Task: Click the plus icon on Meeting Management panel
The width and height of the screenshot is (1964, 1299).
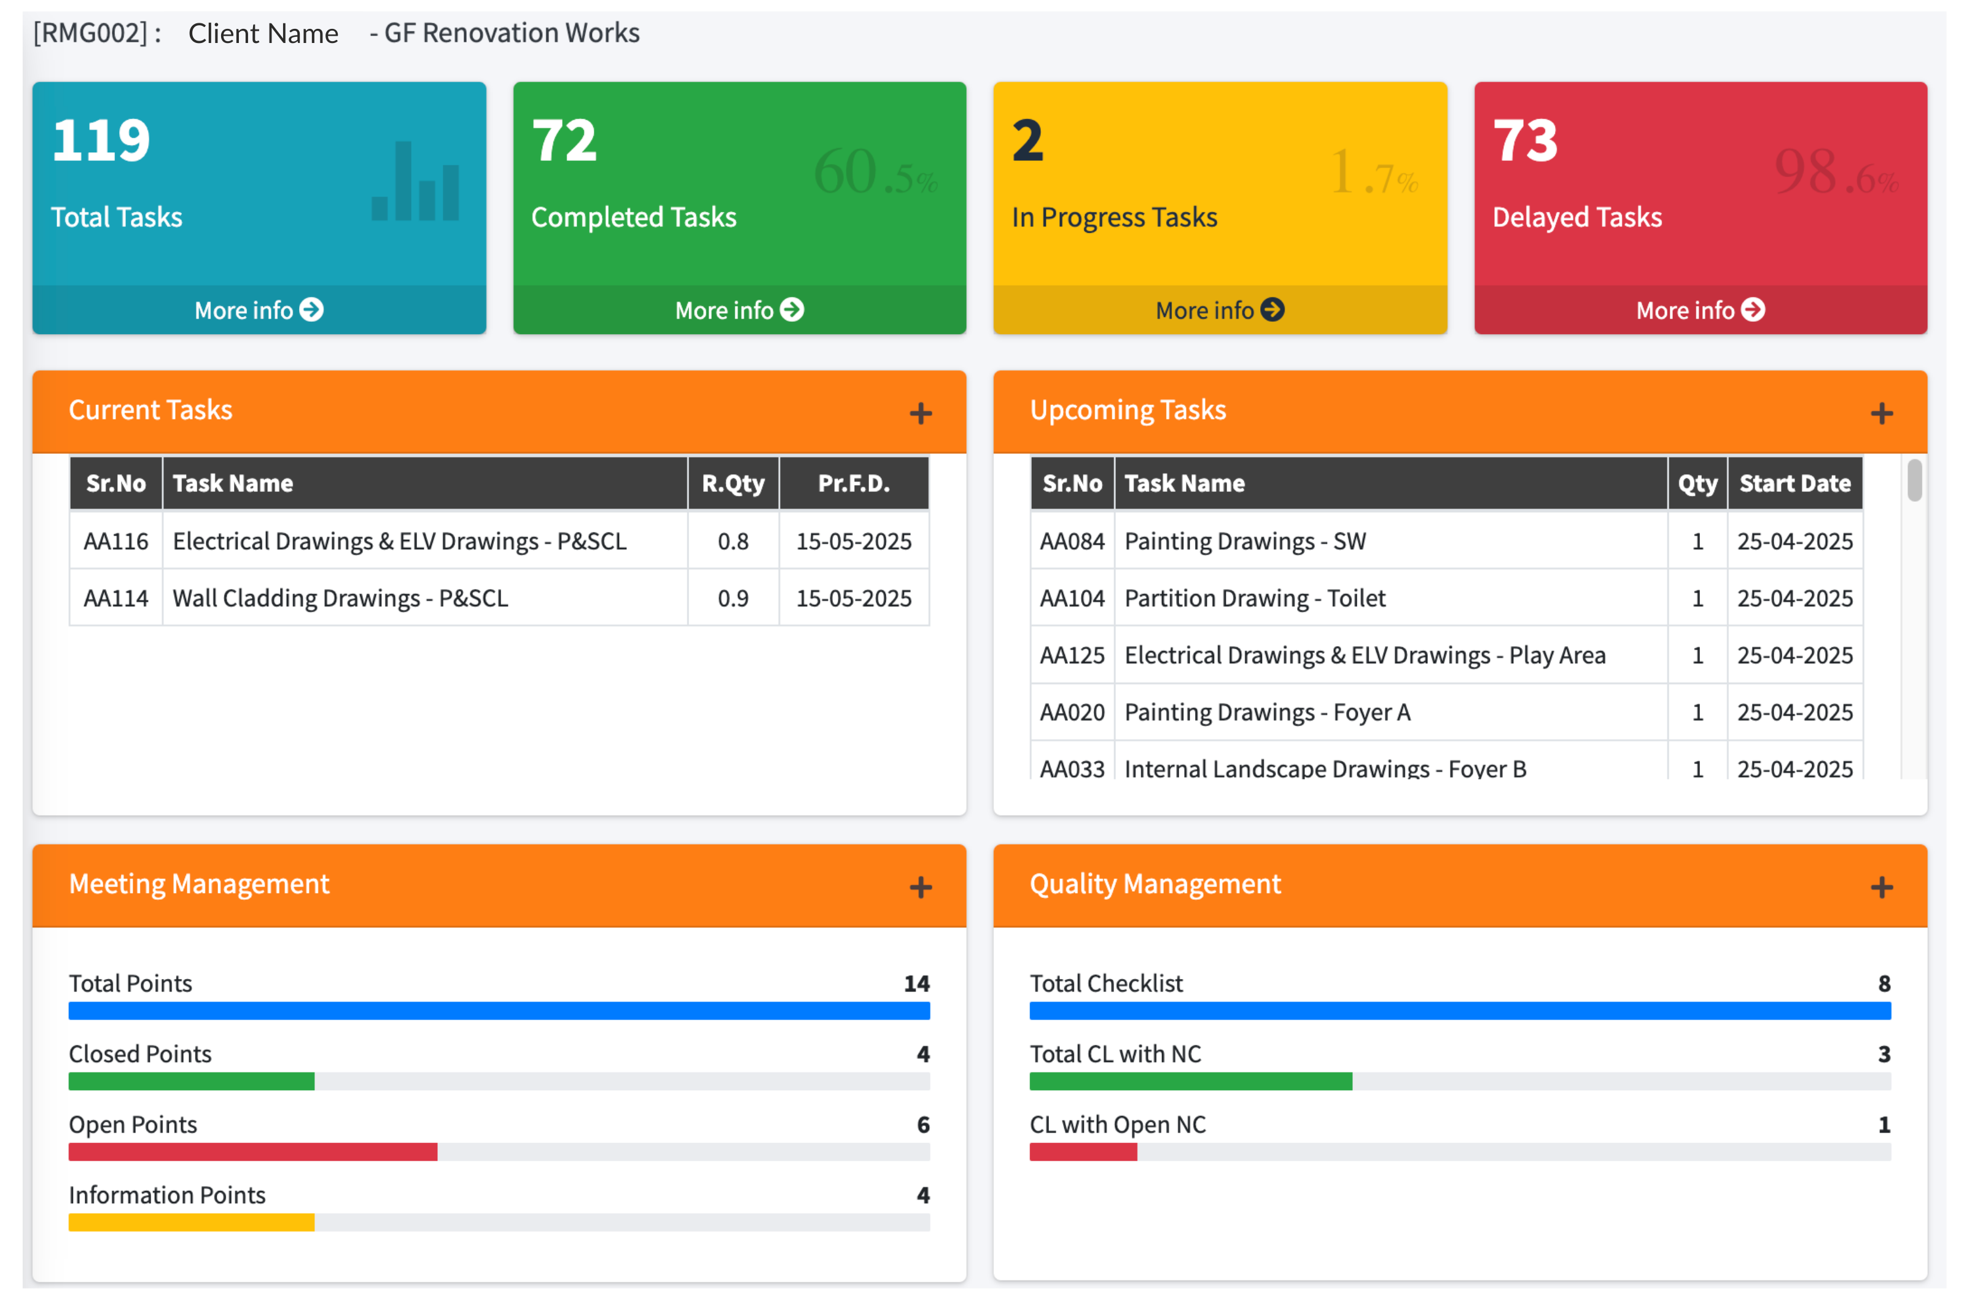Action: pyautogui.click(x=921, y=886)
